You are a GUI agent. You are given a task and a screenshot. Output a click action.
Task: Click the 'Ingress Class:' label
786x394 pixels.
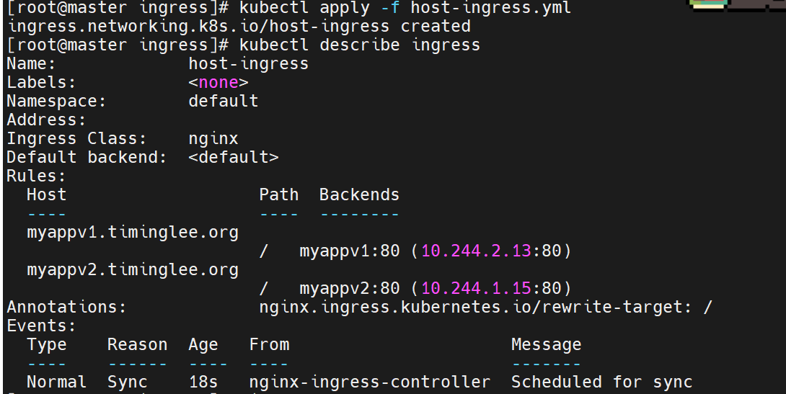point(76,139)
